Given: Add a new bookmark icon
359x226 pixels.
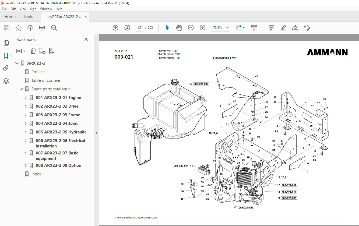Looking at the screenshot, I should [42, 51].
